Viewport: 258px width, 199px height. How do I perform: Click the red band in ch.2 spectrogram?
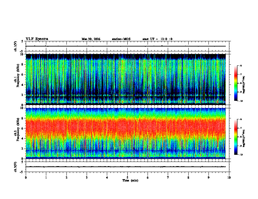(x=126, y=127)
